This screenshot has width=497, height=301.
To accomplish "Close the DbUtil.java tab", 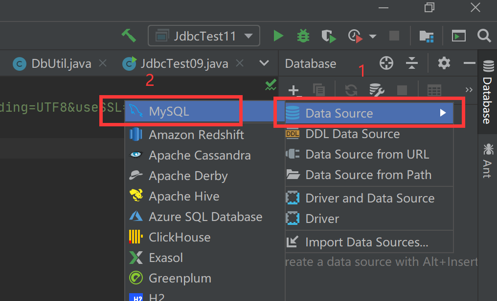I will 102,63.
